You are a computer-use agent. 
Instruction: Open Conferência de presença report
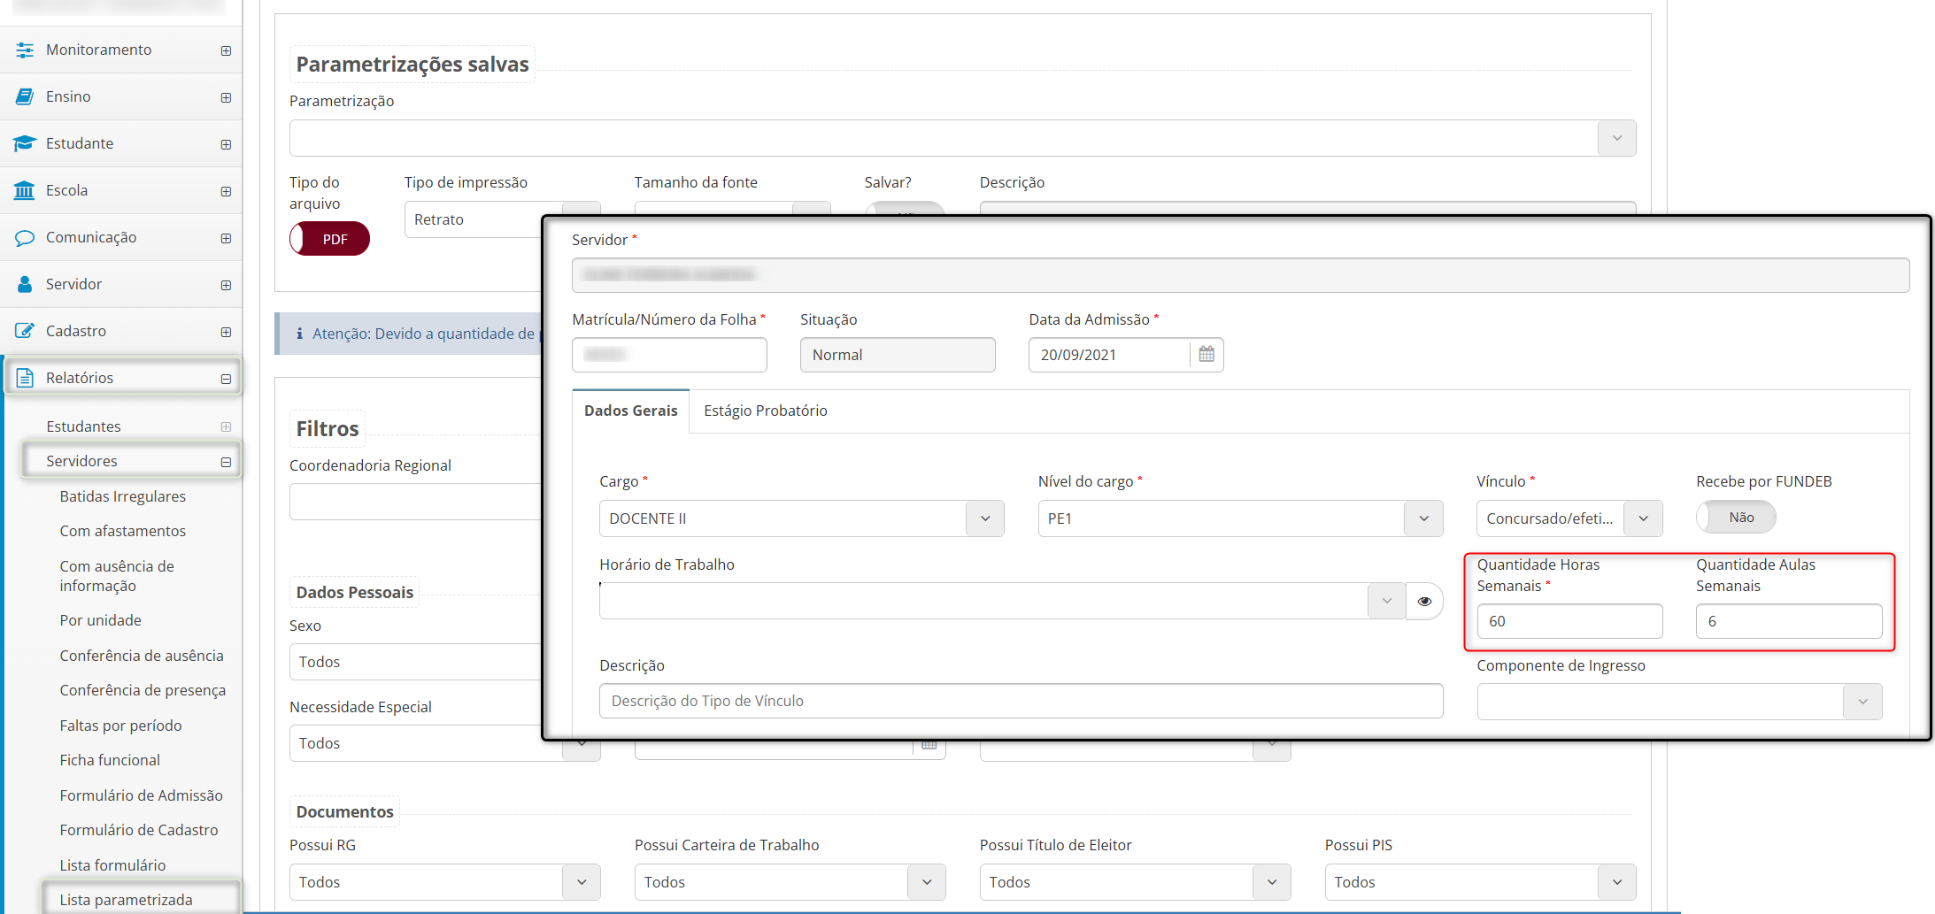[143, 690]
